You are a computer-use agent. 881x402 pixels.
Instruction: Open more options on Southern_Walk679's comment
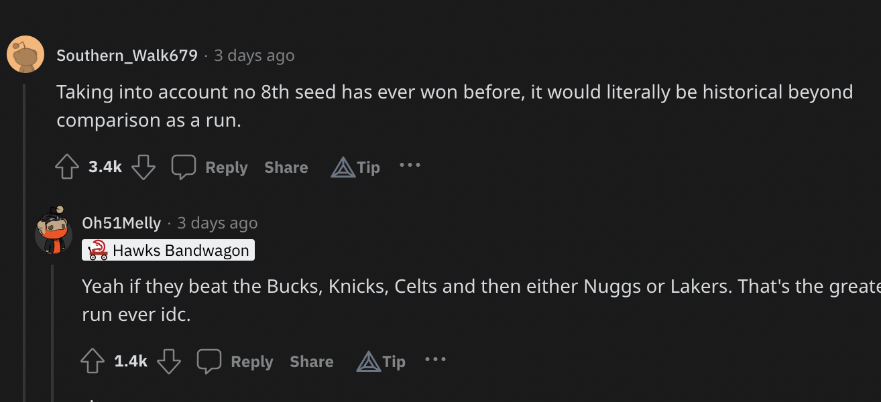410,165
